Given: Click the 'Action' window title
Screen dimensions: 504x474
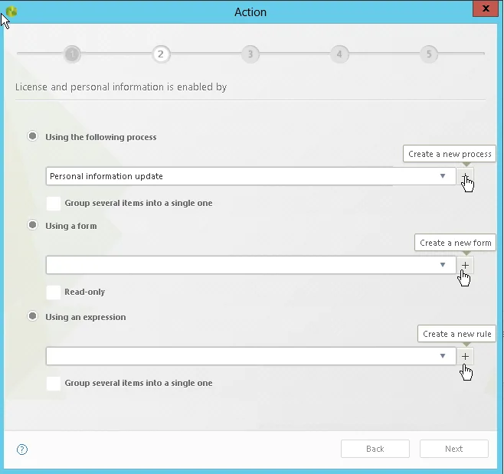Looking at the screenshot, I should click(x=250, y=12).
